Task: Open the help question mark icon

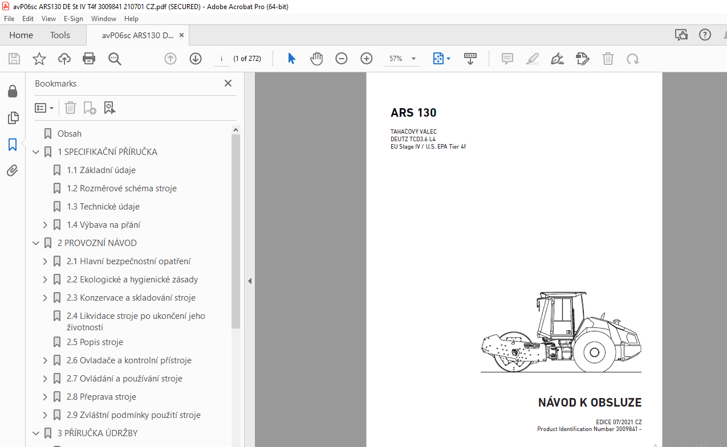Action: click(705, 35)
